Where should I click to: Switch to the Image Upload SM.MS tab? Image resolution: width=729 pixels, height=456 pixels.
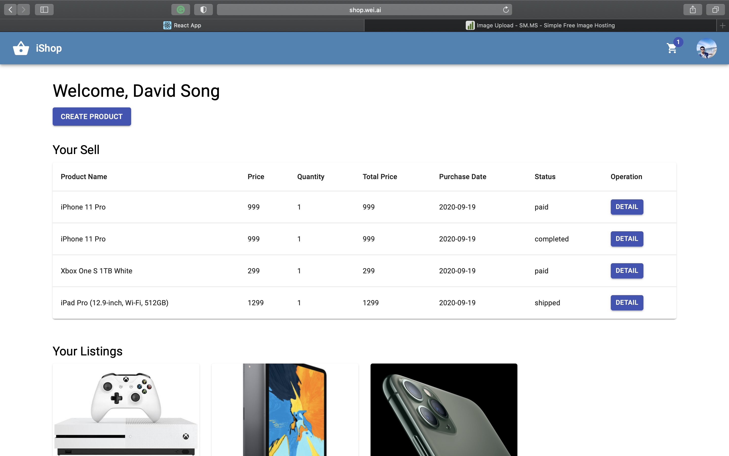click(x=540, y=26)
